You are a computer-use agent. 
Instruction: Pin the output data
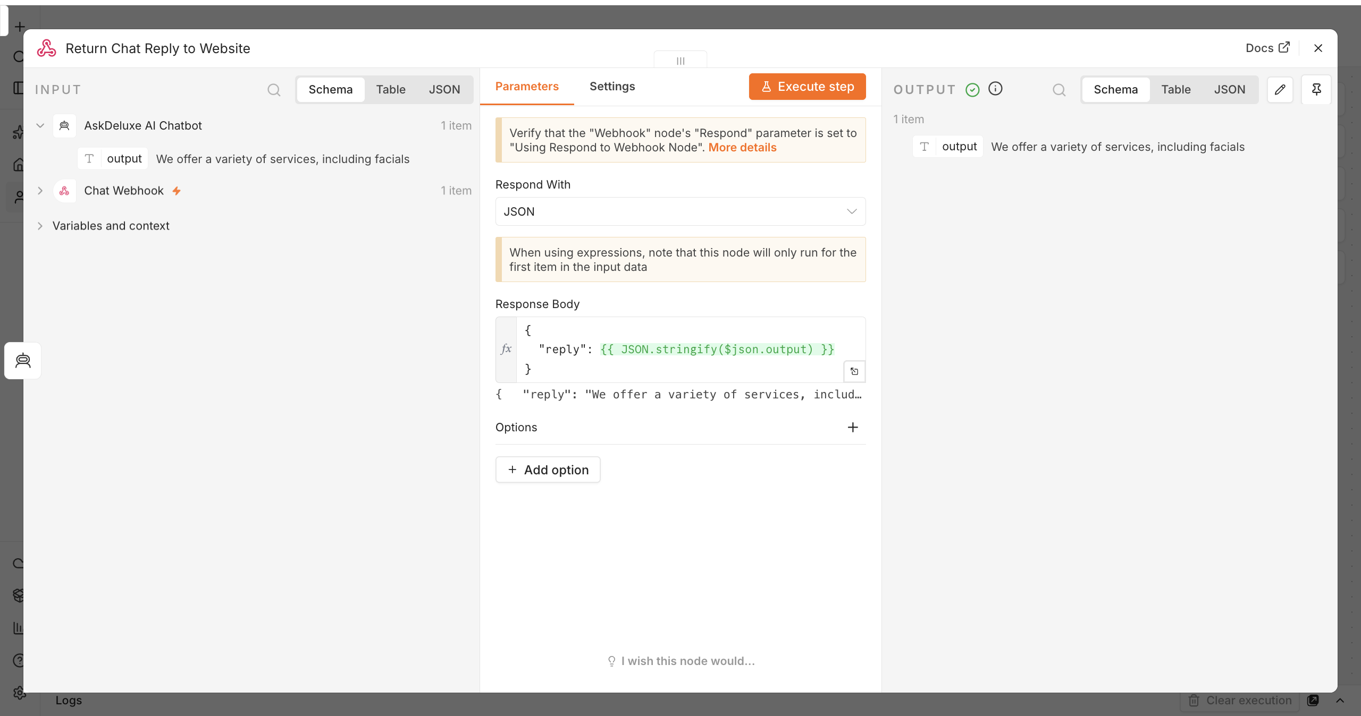point(1316,90)
